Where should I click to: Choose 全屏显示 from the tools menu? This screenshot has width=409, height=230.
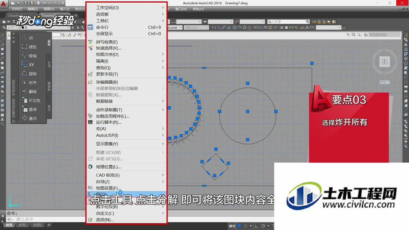coord(126,34)
